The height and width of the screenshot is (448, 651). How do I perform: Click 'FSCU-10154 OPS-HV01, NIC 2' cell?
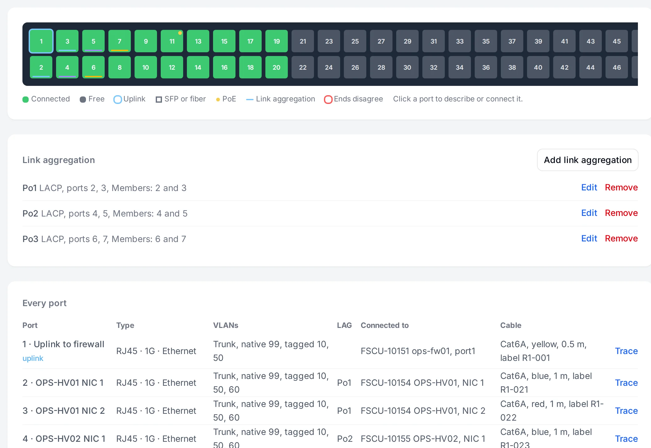(423, 411)
